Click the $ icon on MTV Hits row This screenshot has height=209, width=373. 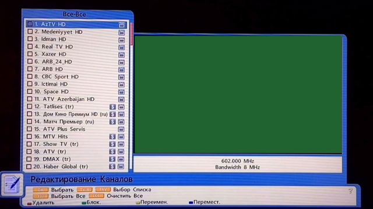point(112,137)
